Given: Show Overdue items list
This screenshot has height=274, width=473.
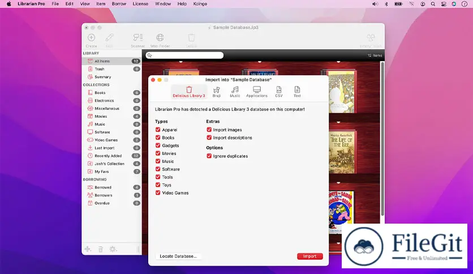Looking at the screenshot, I should 111,203.
